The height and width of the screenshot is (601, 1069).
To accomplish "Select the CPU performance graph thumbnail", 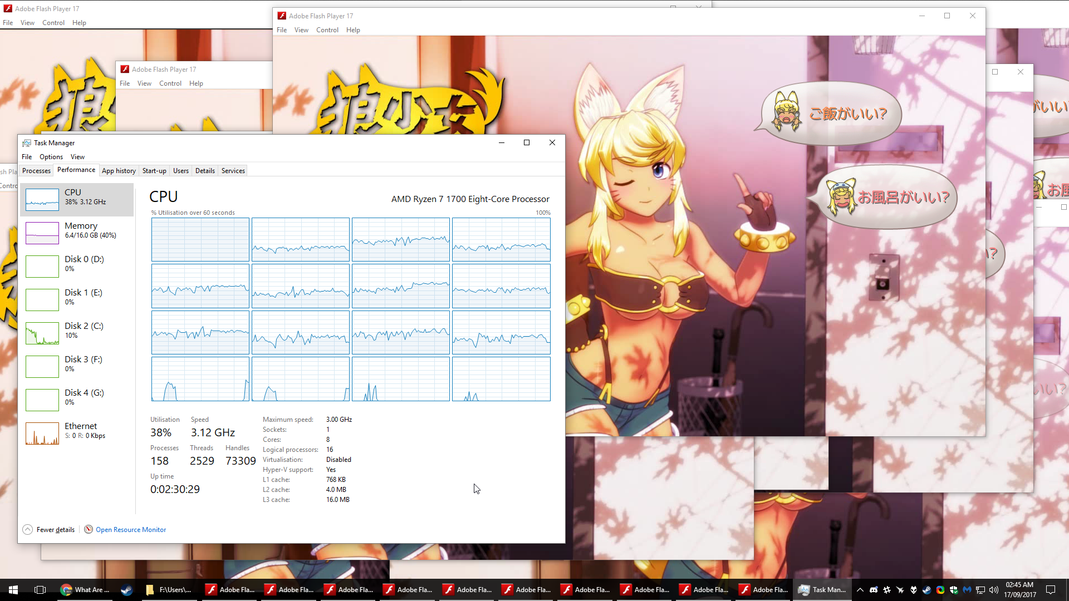I will pos(42,200).
